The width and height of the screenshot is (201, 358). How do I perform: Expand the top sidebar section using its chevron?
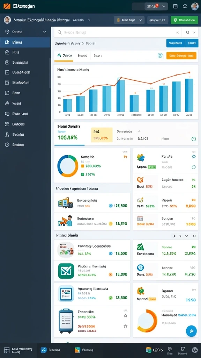tap(45, 32)
